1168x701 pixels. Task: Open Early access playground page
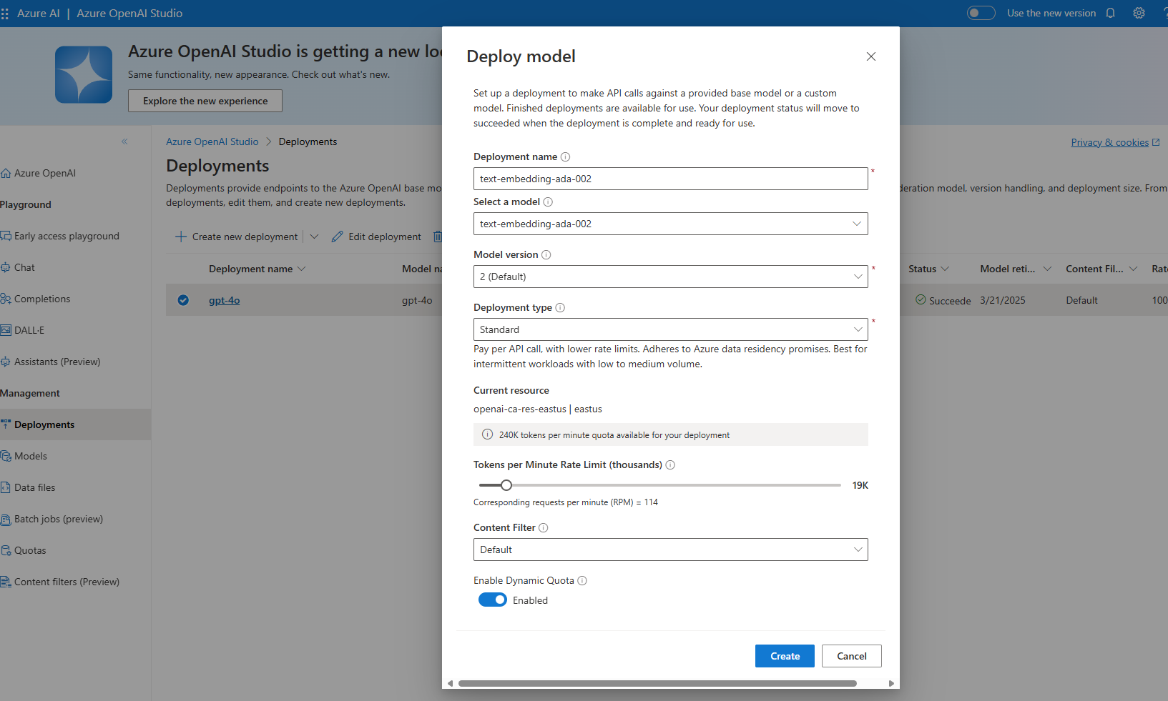[x=67, y=236]
